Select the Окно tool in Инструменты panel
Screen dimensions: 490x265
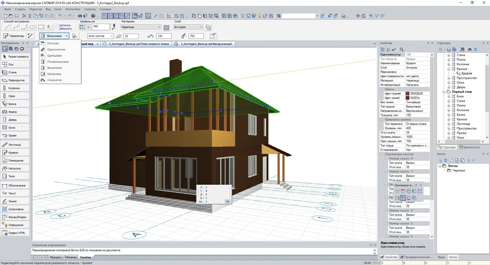[15, 128]
